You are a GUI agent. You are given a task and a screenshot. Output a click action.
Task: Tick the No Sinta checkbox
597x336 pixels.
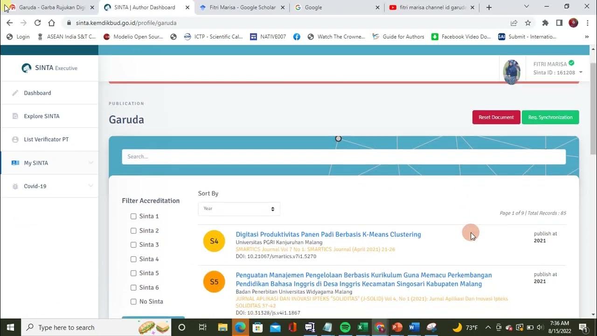pos(133,302)
